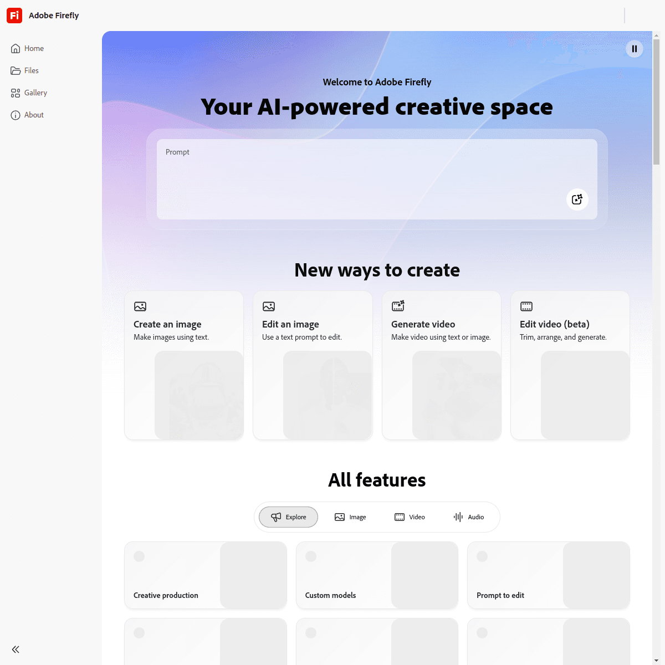Click the Generate video preview thumbnail
Image resolution: width=665 pixels, height=665 pixels.
[457, 395]
